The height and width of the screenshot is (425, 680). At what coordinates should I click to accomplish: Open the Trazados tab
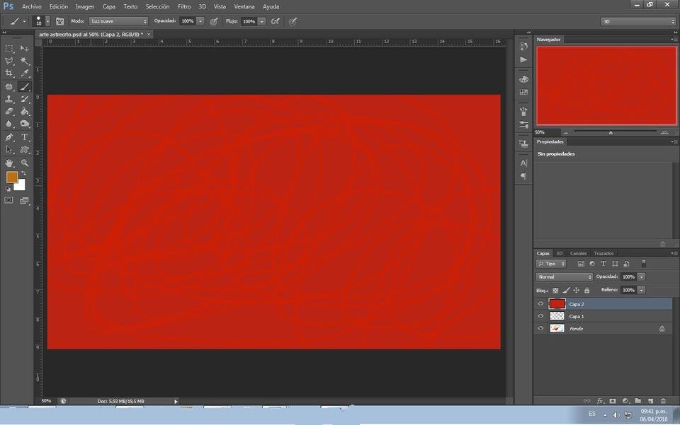[603, 253]
